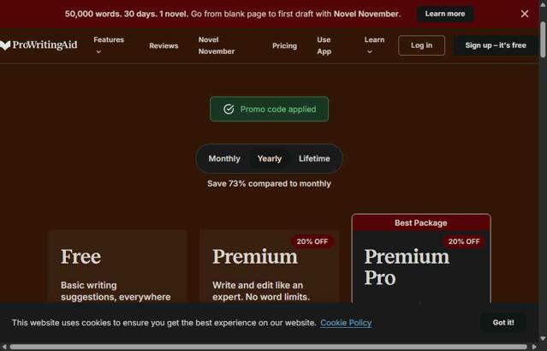The height and width of the screenshot is (351, 547).
Task: Click the ProWritingAid logo
Action: click(x=39, y=45)
